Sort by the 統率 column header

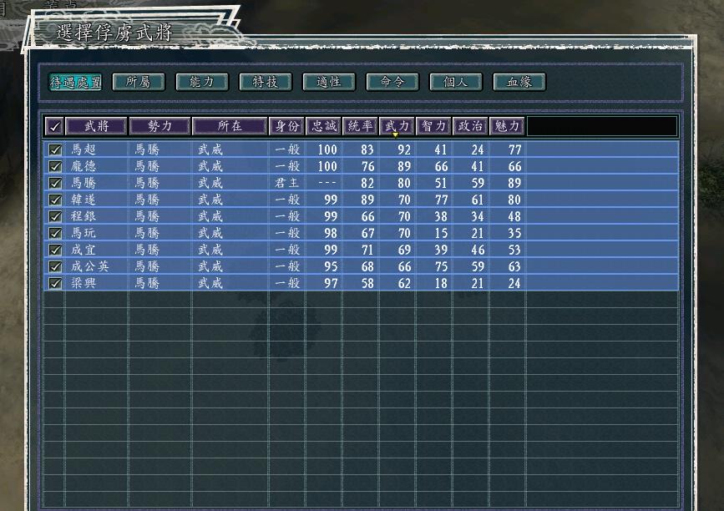360,126
